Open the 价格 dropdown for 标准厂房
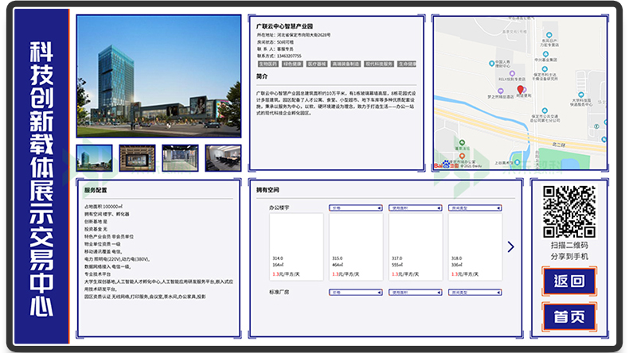Screen dimensions: 629x353 tap(354, 293)
